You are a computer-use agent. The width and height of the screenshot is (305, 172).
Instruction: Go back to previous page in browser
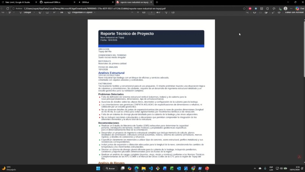pyautogui.click(x=2, y=9)
